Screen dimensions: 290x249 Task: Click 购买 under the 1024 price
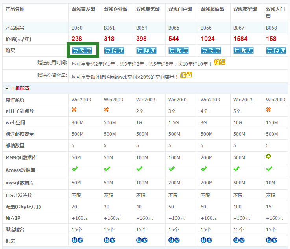tap(211, 51)
